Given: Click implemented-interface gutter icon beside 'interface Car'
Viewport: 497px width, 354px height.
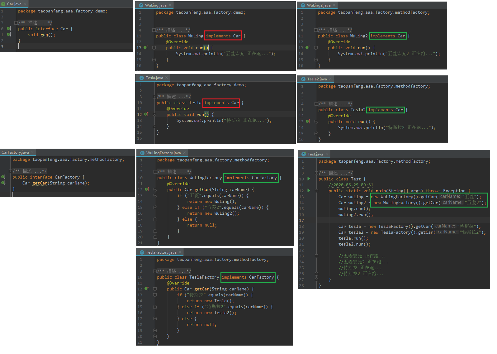Looking at the screenshot, I should click(x=9, y=29).
